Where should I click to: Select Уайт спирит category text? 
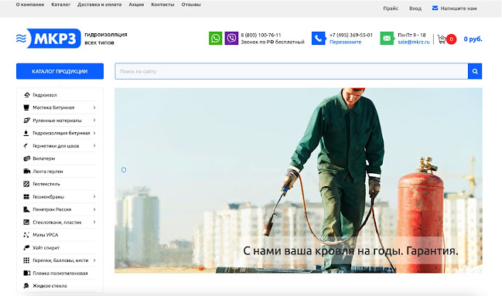pos(46,247)
